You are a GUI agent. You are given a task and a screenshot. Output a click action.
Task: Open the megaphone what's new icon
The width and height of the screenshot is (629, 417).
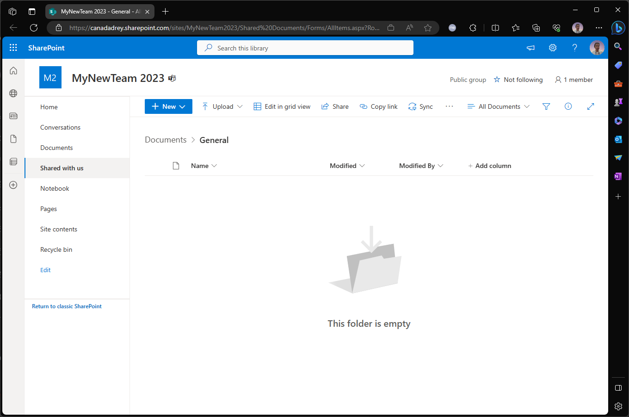tap(530, 48)
